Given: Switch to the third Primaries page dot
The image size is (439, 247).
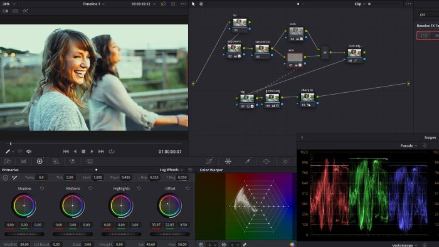Looking at the screenshot, I should (x=97, y=170).
